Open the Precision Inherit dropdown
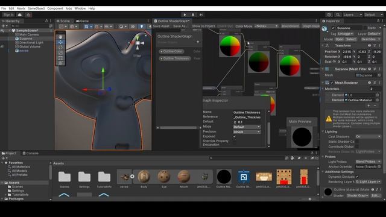The image size is (386, 217). (x=247, y=132)
